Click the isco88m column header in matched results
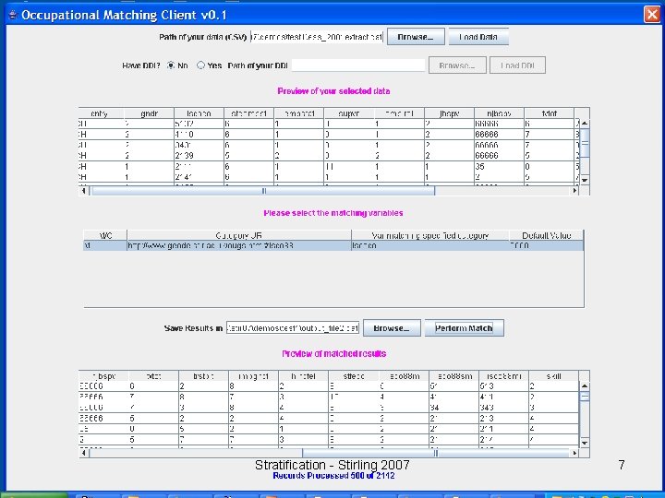 [404, 376]
